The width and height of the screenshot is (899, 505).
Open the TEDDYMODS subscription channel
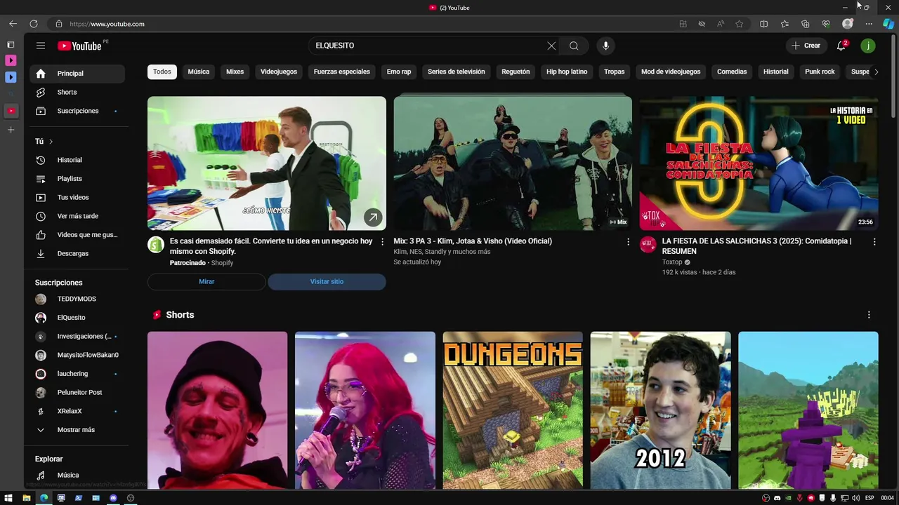click(77, 299)
